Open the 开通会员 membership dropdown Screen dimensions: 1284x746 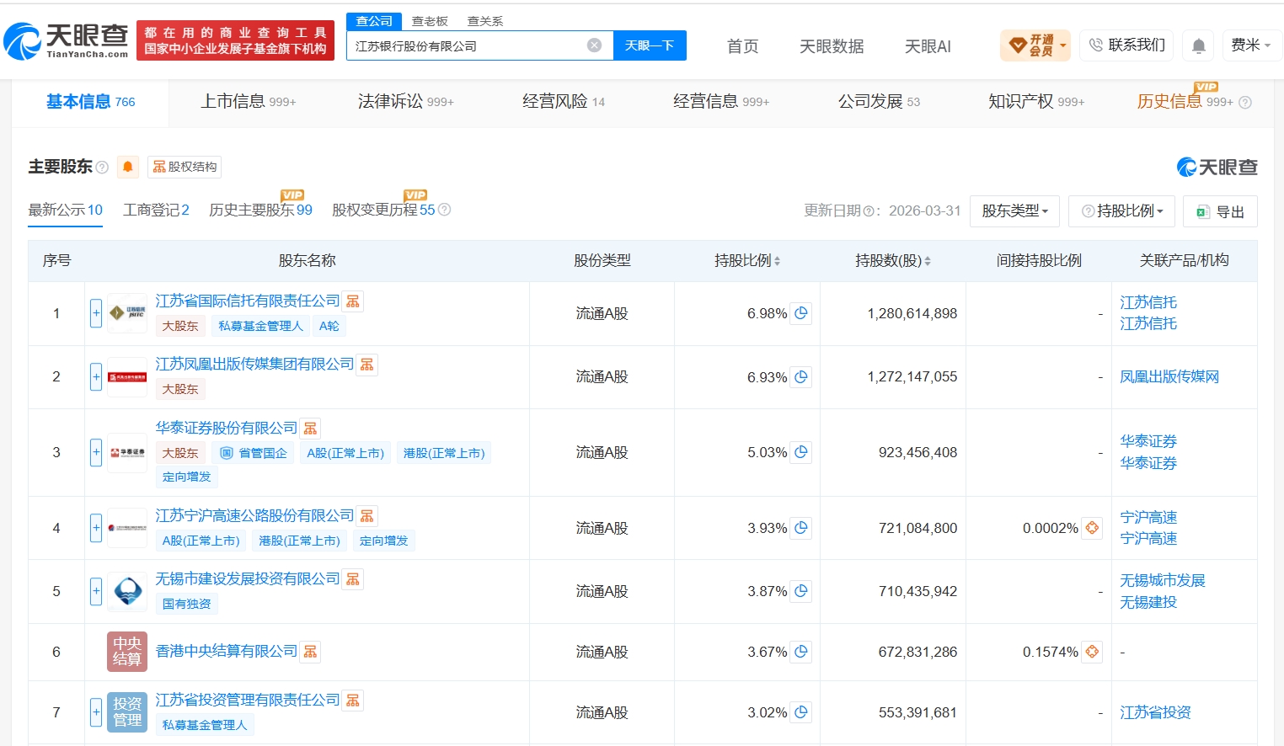click(x=1035, y=45)
